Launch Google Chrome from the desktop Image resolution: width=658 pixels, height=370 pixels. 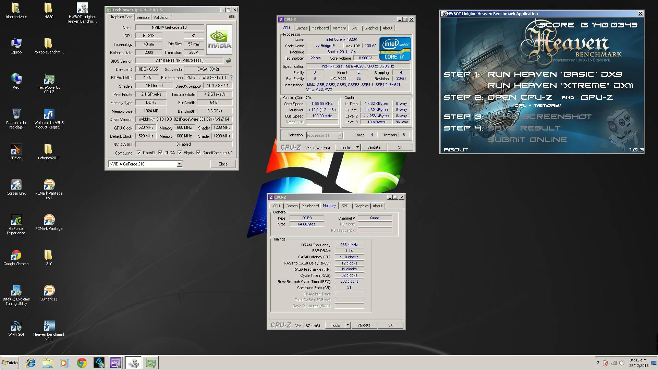pyautogui.click(x=16, y=258)
